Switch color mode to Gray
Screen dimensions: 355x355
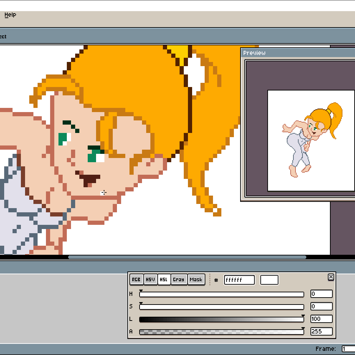(x=179, y=279)
